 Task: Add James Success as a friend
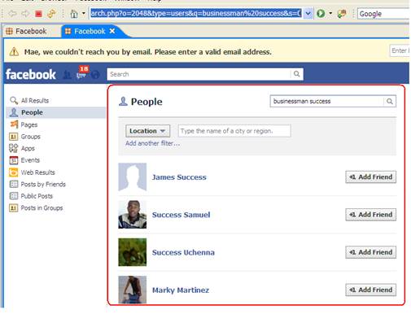370,177
